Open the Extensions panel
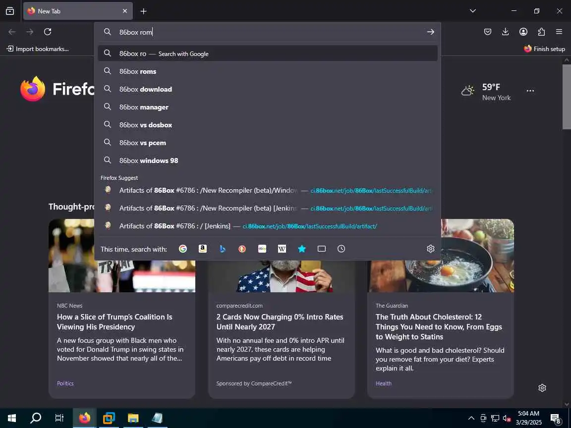 pos(541,32)
